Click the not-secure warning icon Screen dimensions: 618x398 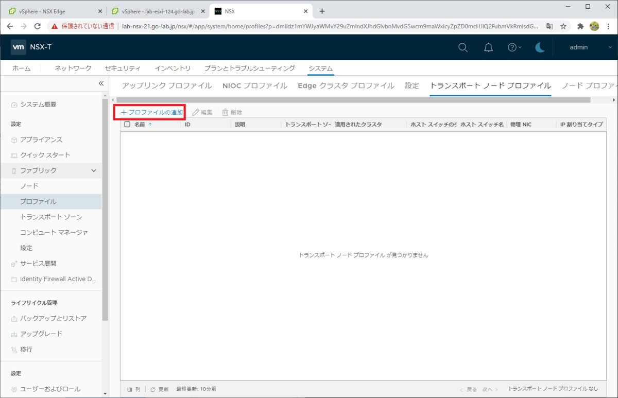pyautogui.click(x=55, y=26)
